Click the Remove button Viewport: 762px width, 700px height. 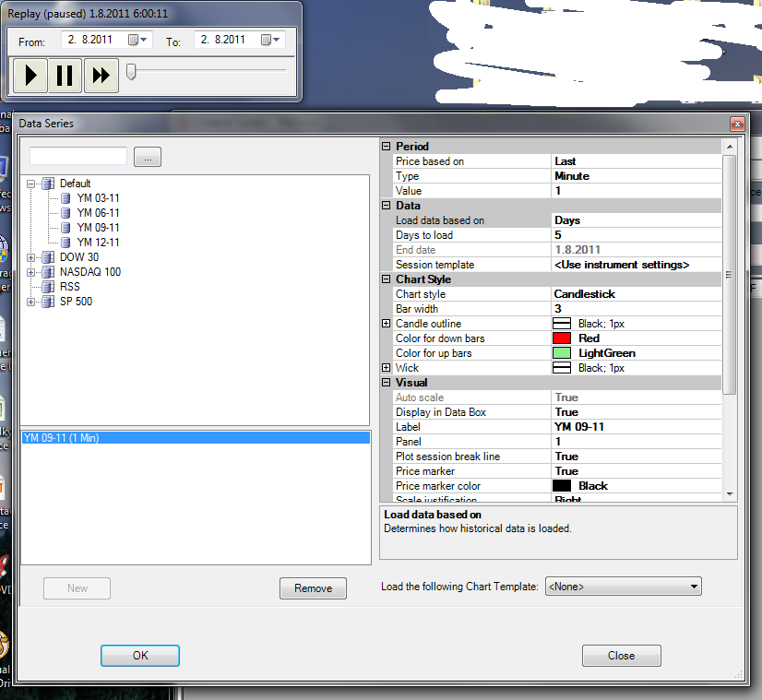pos(313,588)
